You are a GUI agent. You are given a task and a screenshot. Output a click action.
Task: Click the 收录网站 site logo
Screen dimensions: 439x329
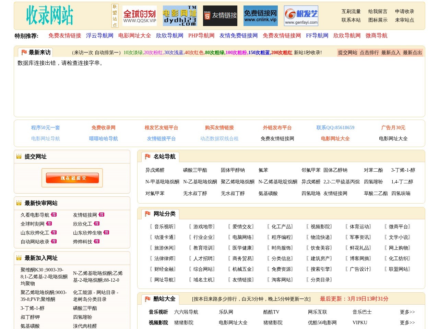coord(50,15)
